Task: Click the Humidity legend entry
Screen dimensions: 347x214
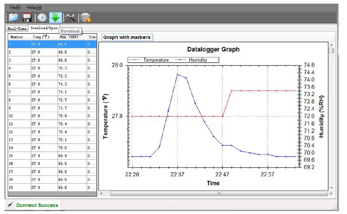Action: point(191,60)
